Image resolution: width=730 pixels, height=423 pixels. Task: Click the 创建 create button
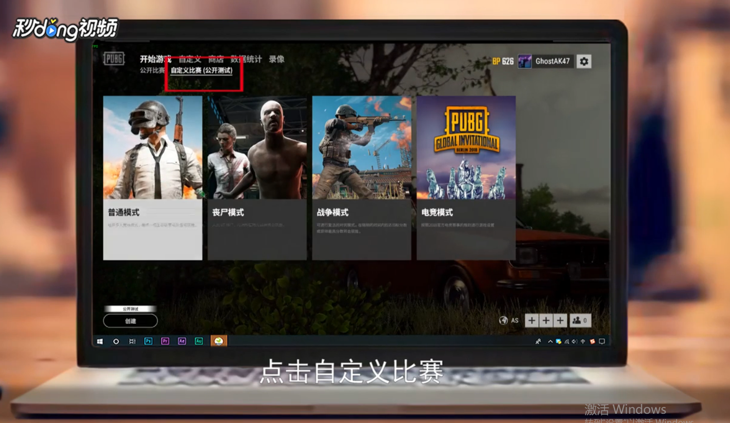pyautogui.click(x=130, y=321)
